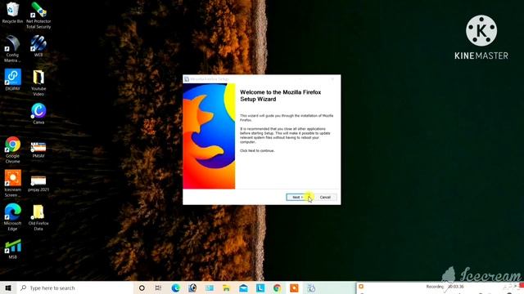Select the WEB desktop shortcut
Viewport: 524px width, 294px height.
click(x=38, y=46)
